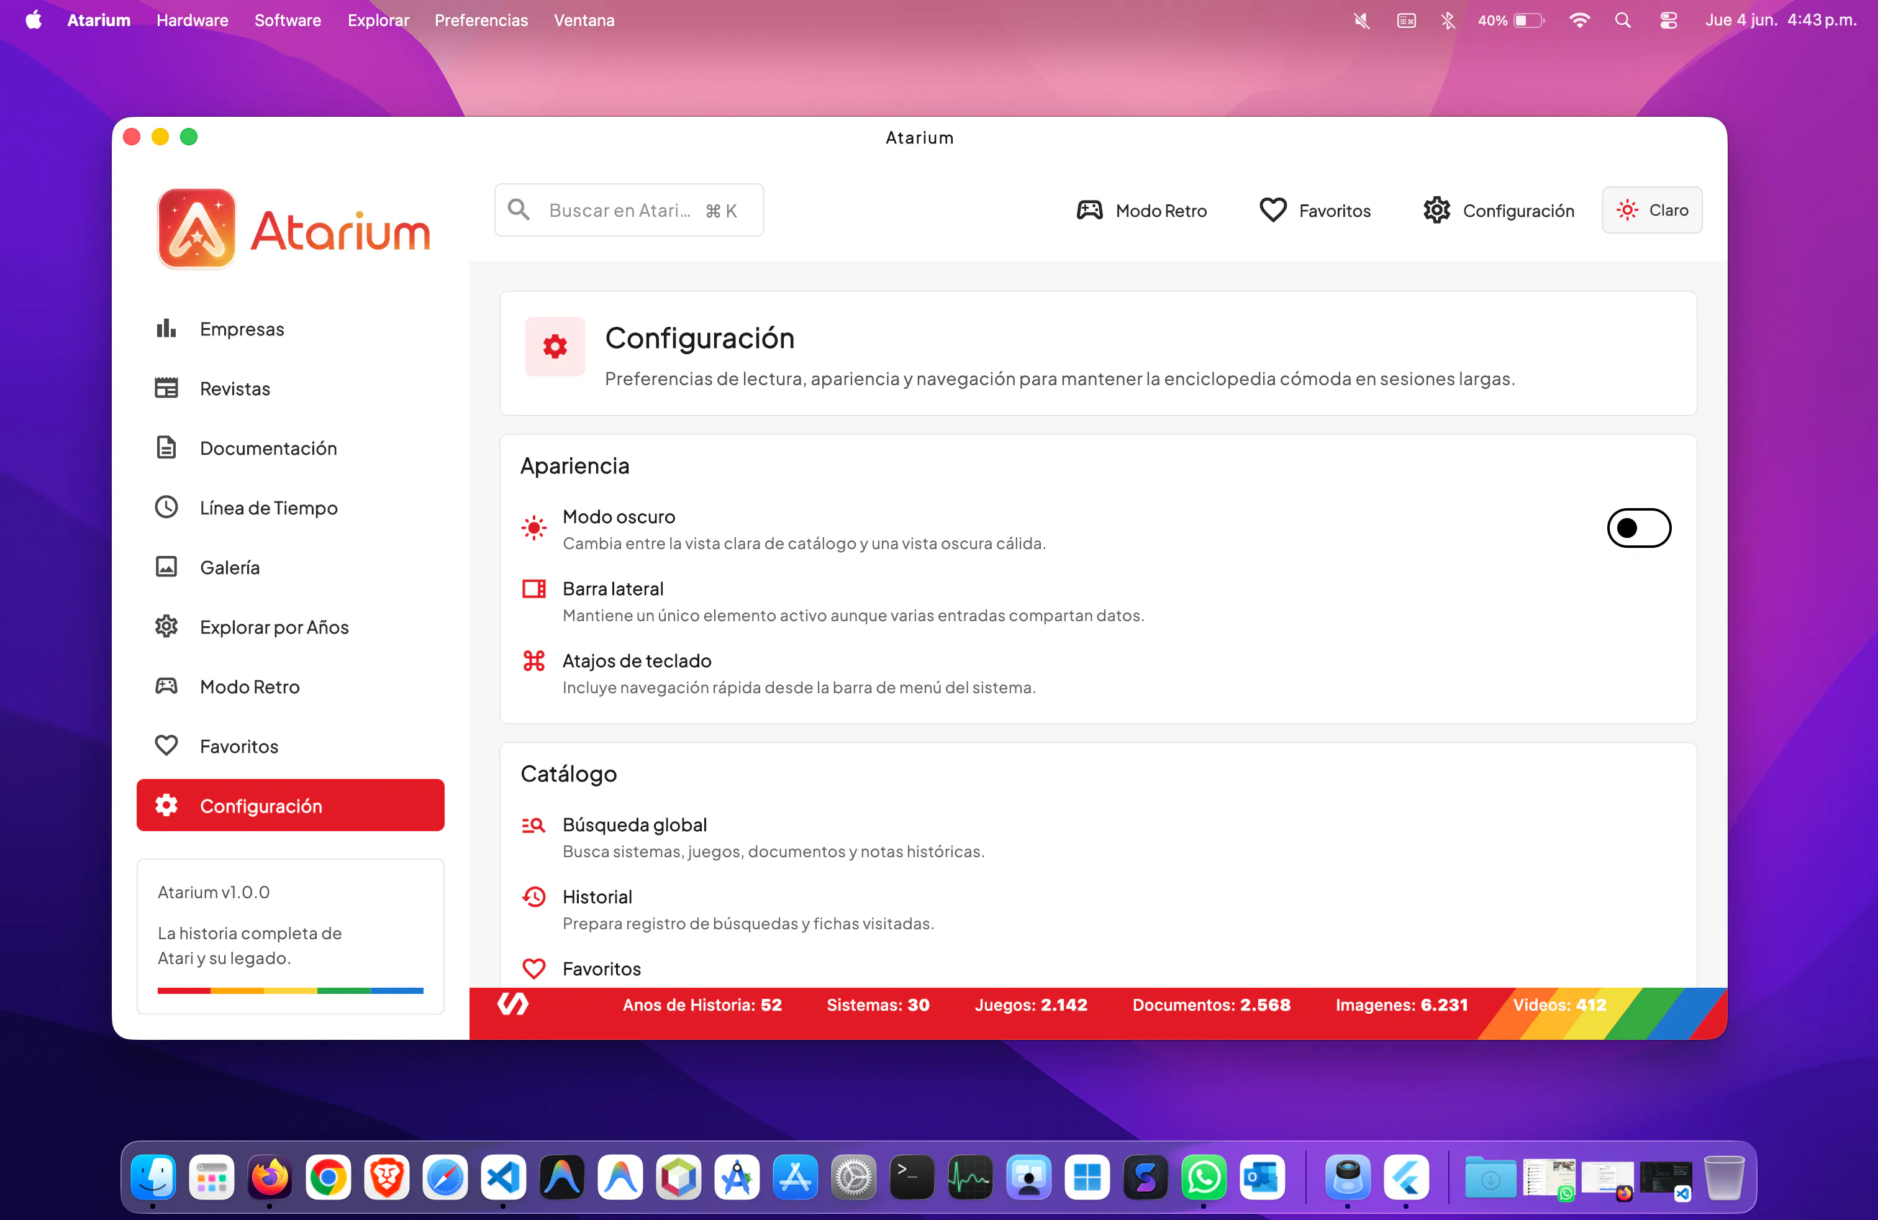The image size is (1878, 1220).
Task: Select the active Configuración sidebar item
Action: point(291,805)
